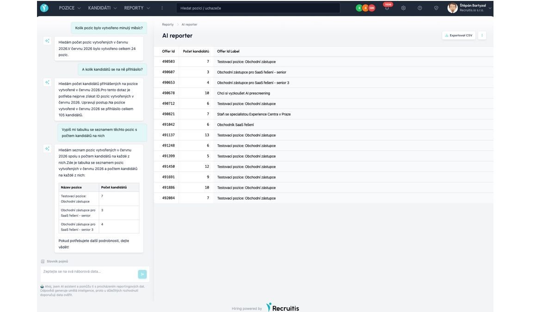
Task: Click the AI sparkle icon beside the 105 kandidátů answer
Action: [x=47, y=82]
